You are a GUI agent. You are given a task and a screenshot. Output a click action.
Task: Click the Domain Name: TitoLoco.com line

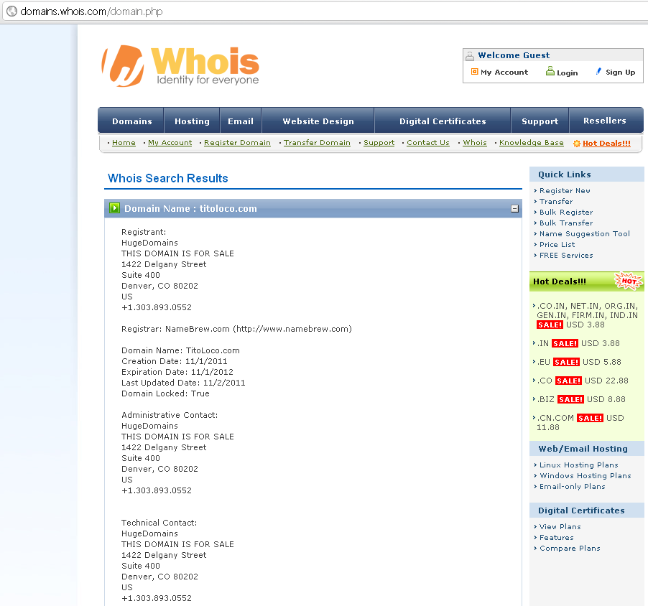point(180,350)
